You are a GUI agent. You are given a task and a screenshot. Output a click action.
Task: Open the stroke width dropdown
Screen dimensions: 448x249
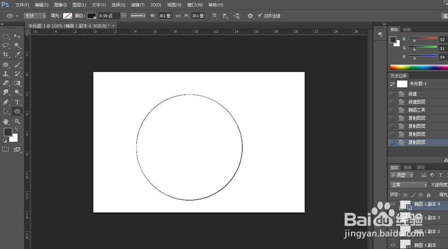coord(124,16)
